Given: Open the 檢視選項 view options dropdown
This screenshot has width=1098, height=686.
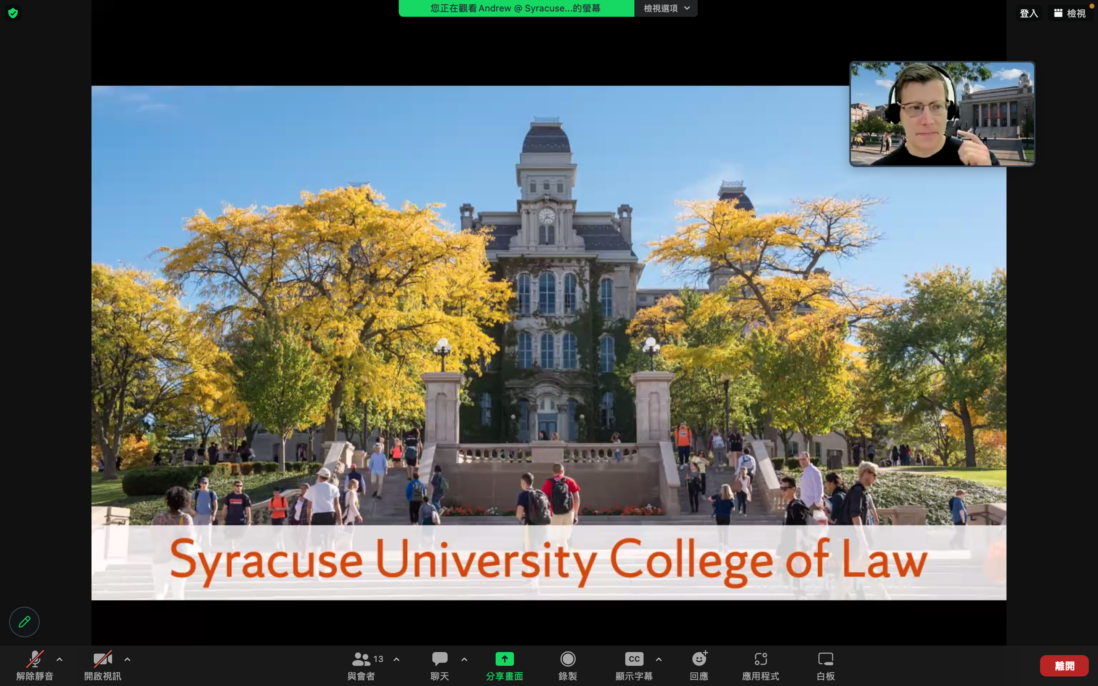Looking at the screenshot, I should pyautogui.click(x=666, y=8).
